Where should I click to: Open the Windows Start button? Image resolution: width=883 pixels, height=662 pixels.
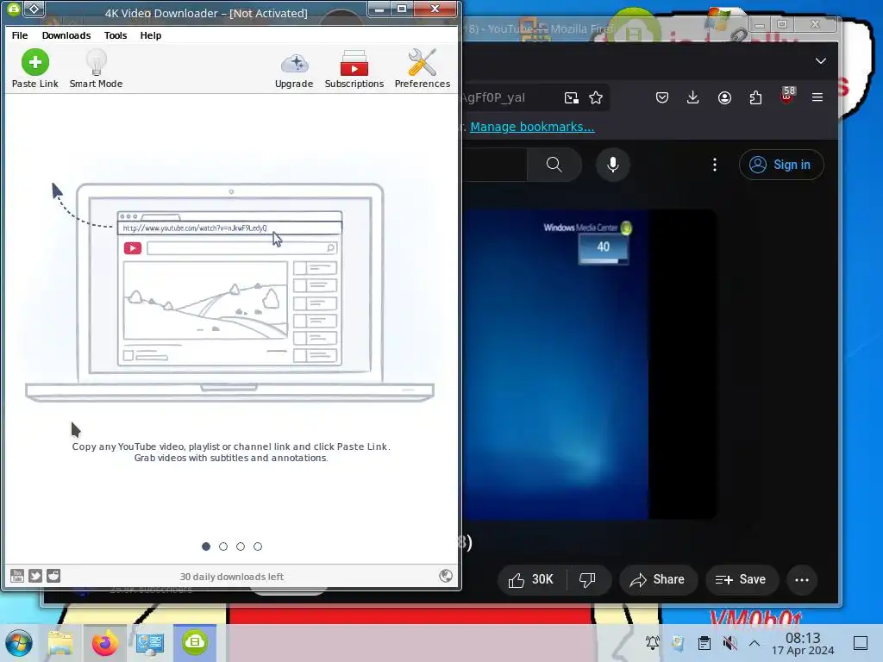(19, 643)
